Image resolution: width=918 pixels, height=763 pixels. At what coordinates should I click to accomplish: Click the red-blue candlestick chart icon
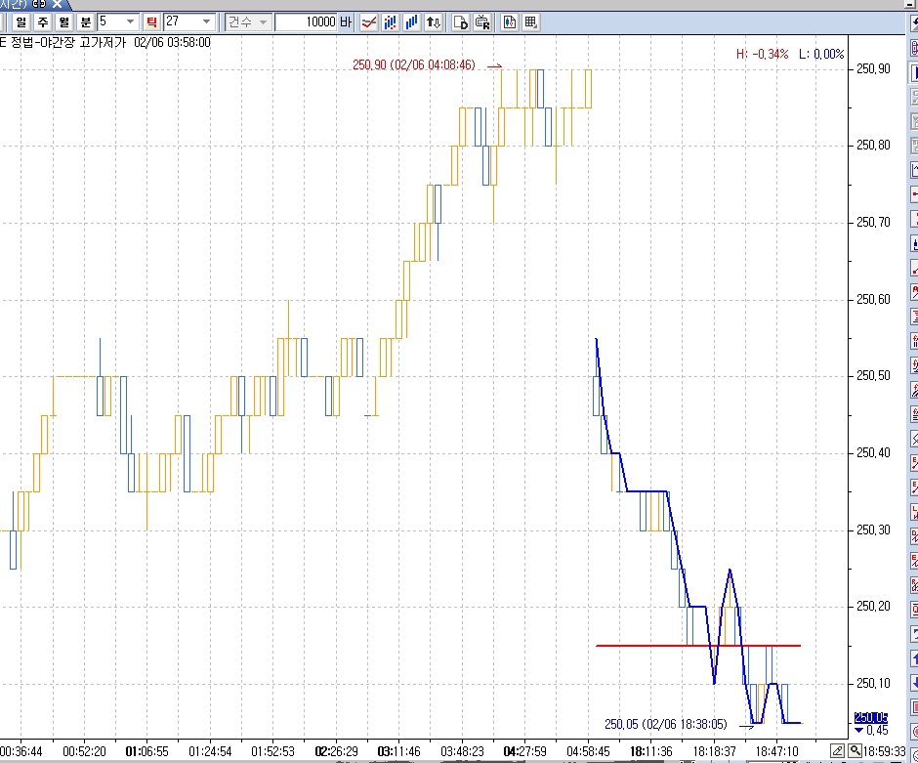click(391, 21)
